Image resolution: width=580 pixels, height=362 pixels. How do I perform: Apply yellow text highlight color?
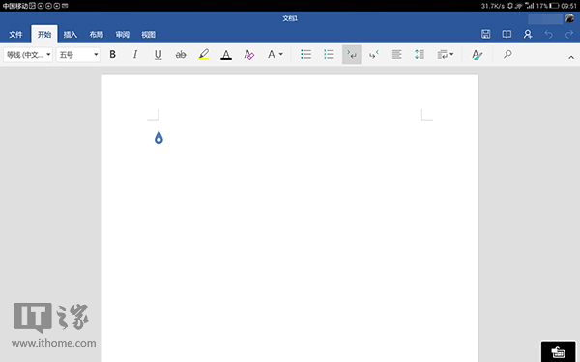pyautogui.click(x=203, y=55)
